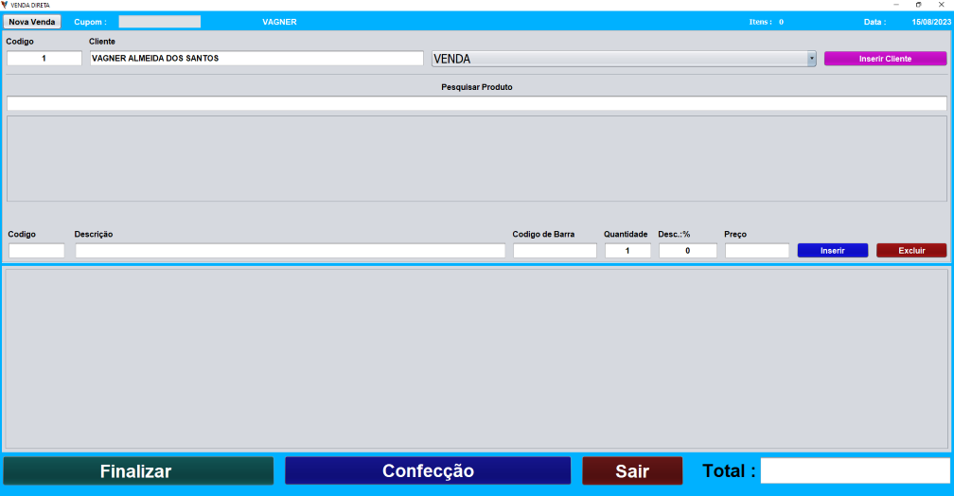The height and width of the screenshot is (496, 954).
Task: Click the client Codigo field
Action: click(44, 59)
